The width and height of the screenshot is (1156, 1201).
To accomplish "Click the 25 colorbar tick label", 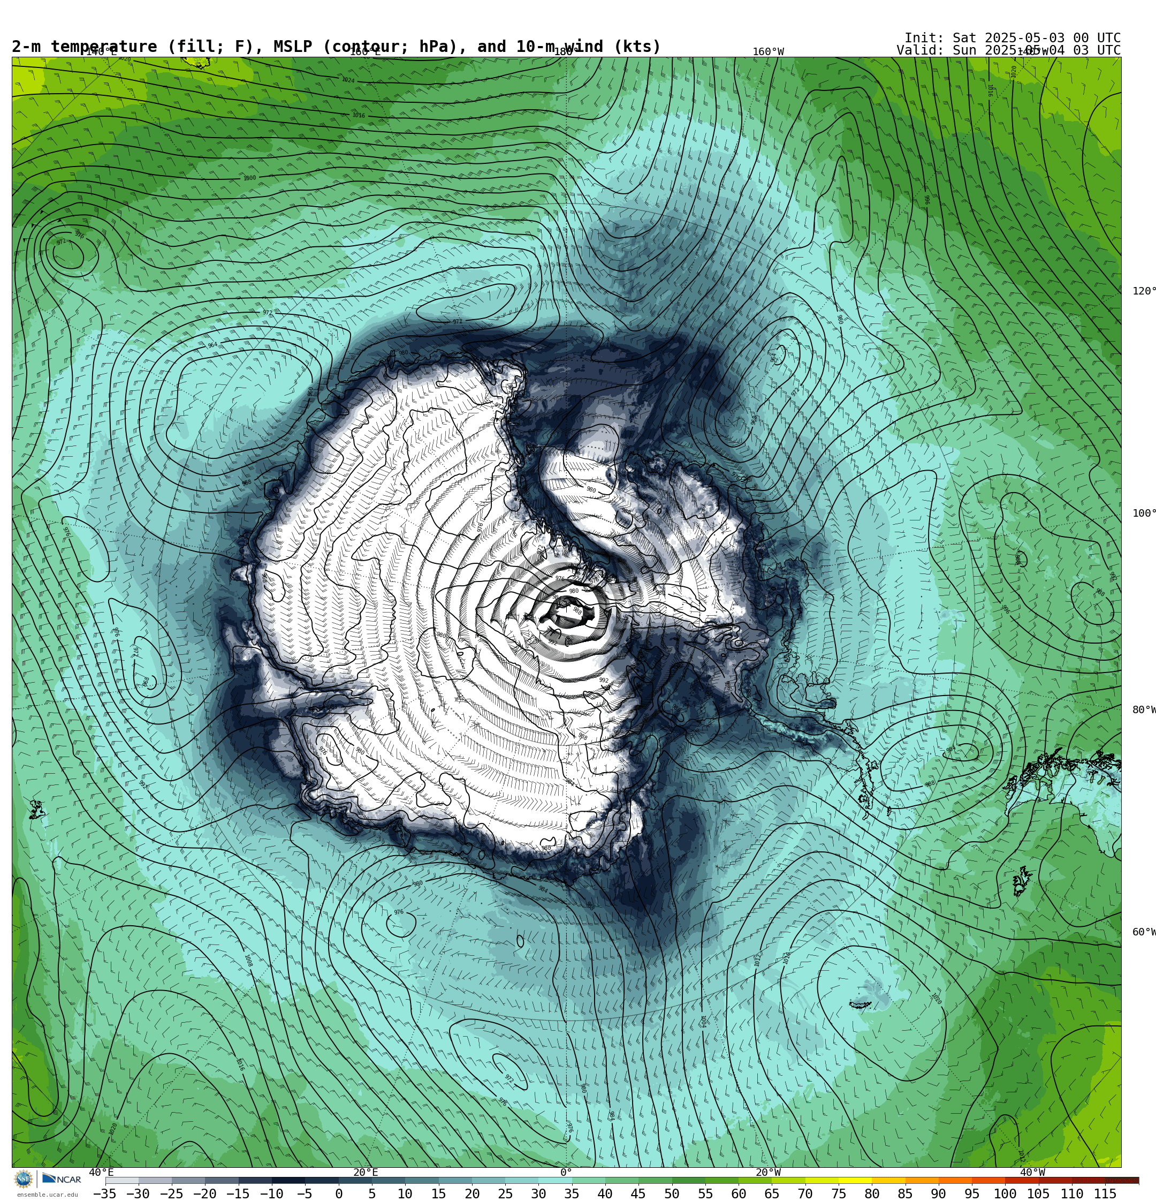I will [505, 1194].
